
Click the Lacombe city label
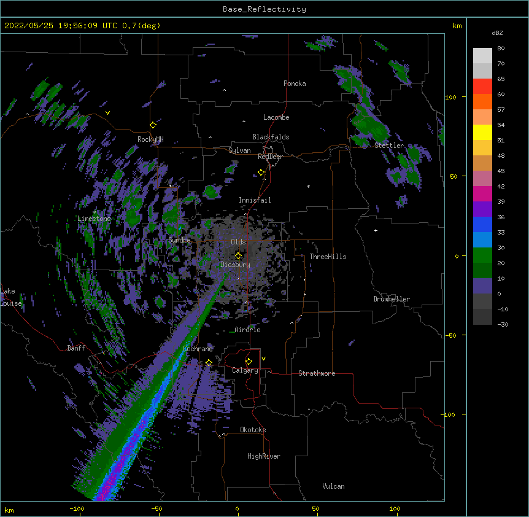click(x=276, y=117)
